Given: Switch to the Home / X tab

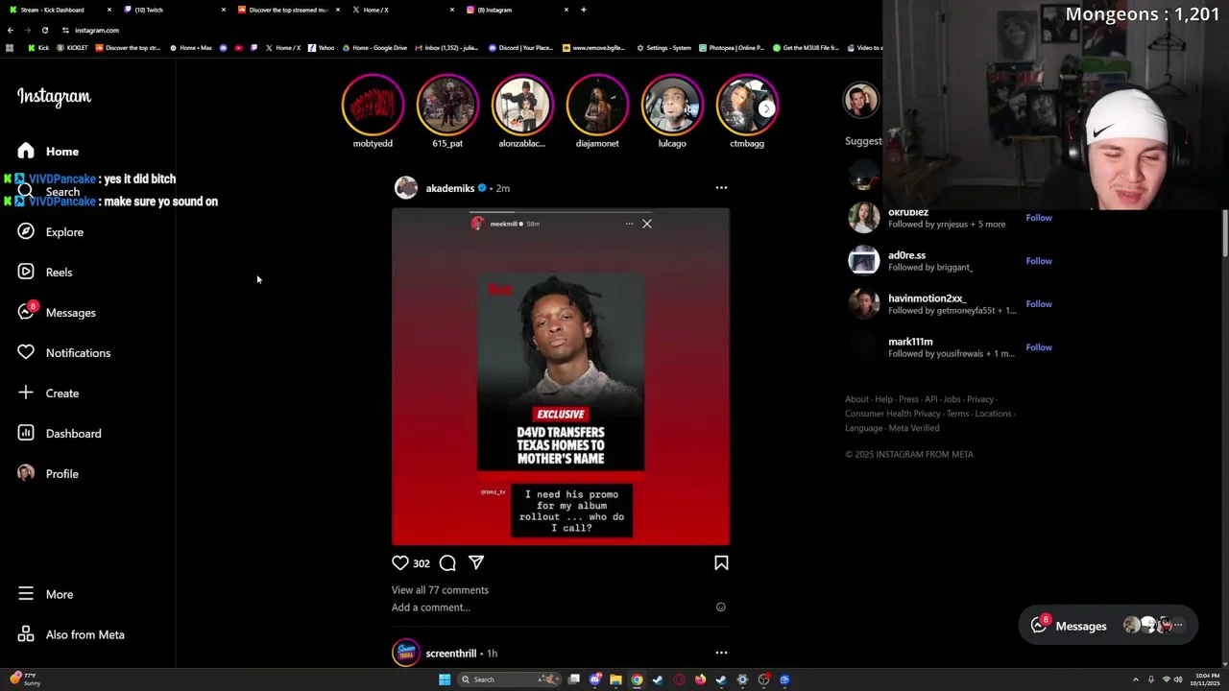Looking at the screenshot, I should coord(401,10).
